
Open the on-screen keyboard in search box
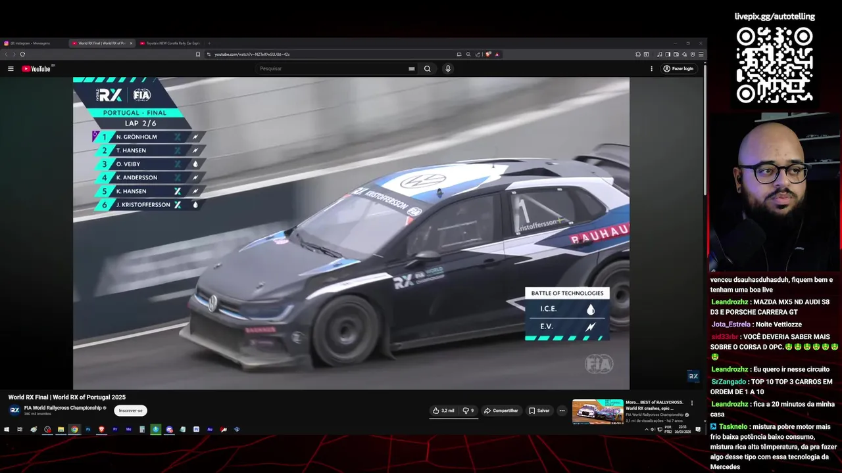pos(412,68)
